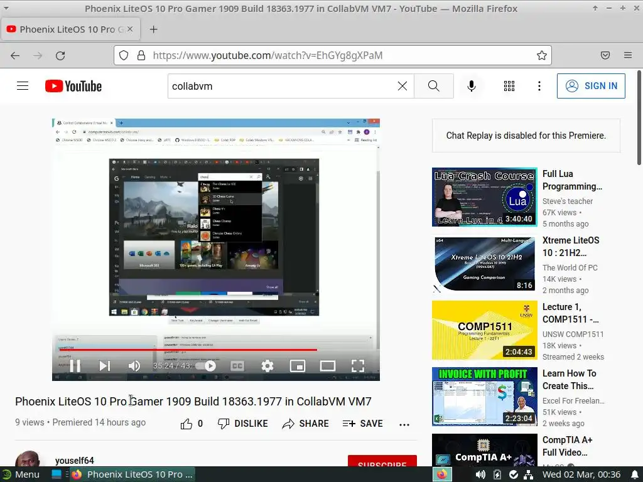Image resolution: width=643 pixels, height=482 pixels.
Task: Open window menu arrow in title bar
Action: 6,8
